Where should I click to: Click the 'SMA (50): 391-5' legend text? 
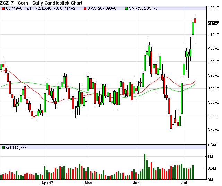tap(143, 8)
